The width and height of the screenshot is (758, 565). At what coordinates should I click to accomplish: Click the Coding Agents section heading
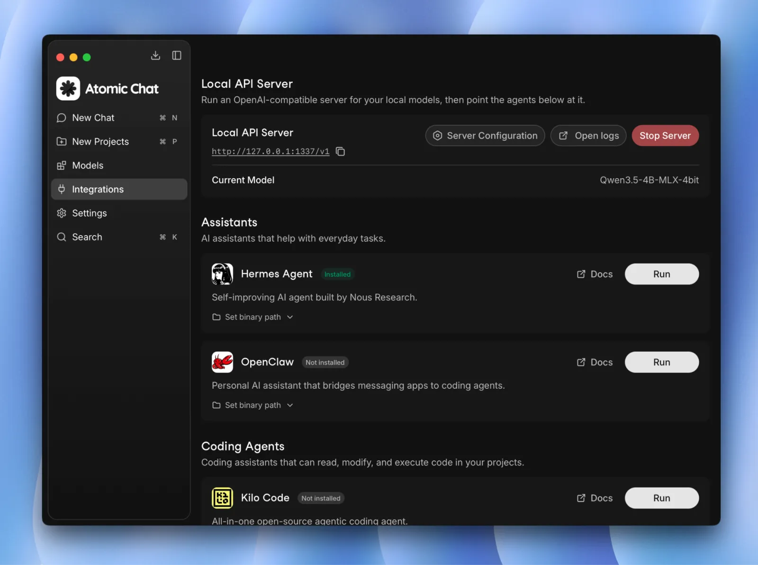[243, 447]
